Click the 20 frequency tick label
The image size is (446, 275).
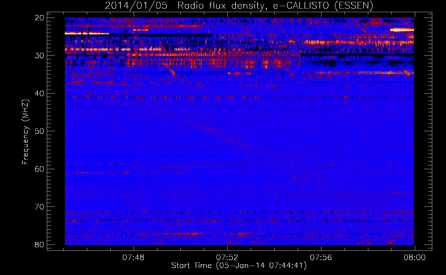click(40, 18)
